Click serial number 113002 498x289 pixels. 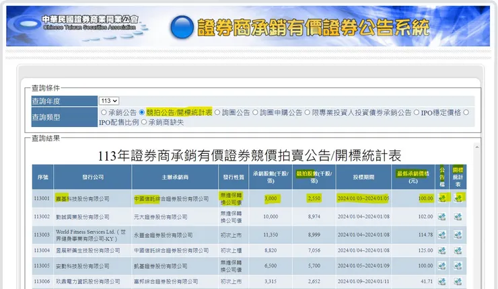click(x=42, y=216)
